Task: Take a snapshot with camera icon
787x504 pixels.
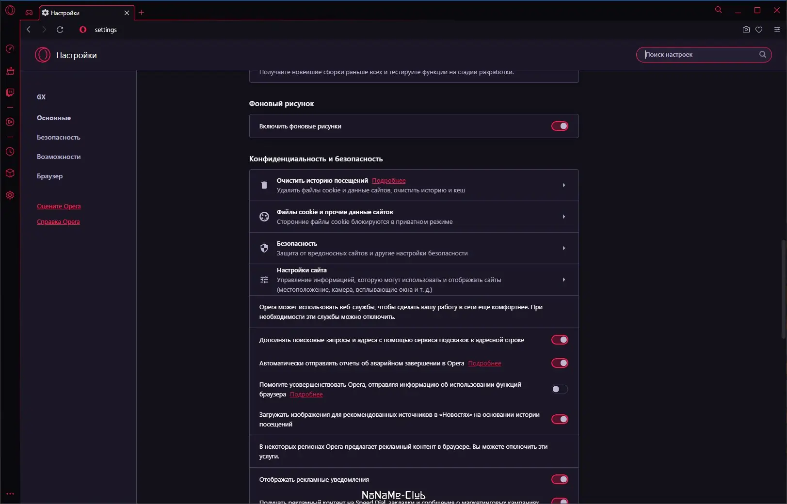Action: point(746,30)
